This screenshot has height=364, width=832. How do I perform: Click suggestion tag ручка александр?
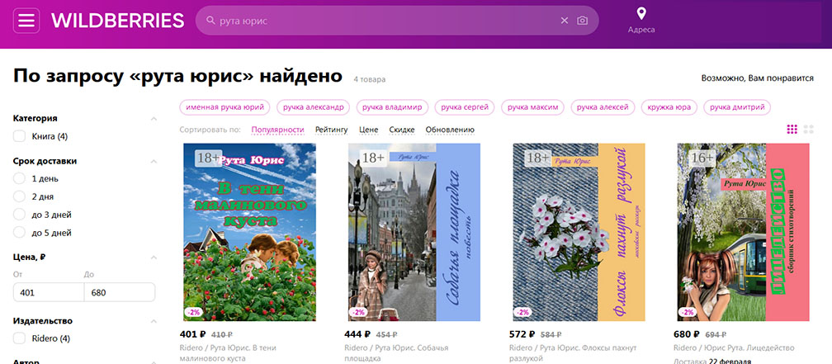pyautogui.click(x=314, y=107)
